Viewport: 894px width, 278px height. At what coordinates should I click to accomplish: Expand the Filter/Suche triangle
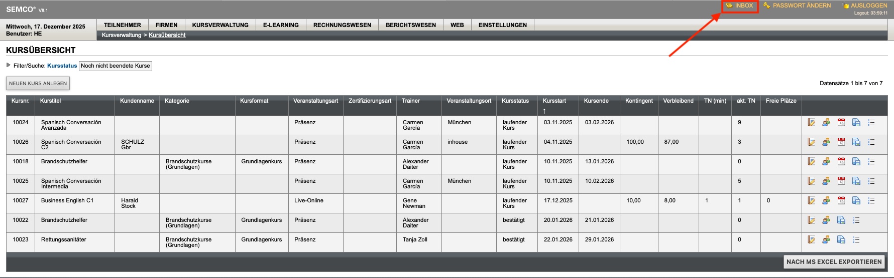pyautogui.click(x=9, y=65)
